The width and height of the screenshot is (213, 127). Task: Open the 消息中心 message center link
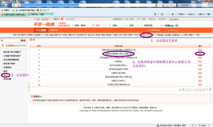(57, 19)
